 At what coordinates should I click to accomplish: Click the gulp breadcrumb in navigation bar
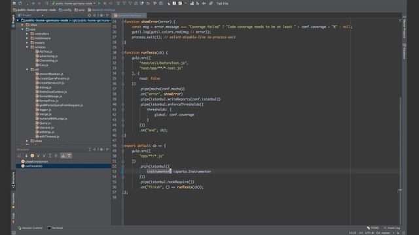pos(79,10)
